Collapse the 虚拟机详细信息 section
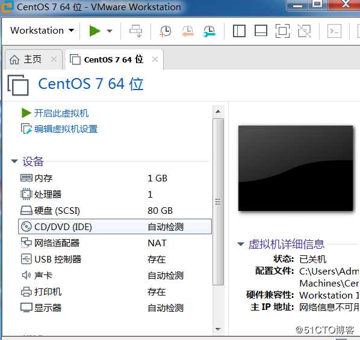The image size is (360, 340). [240, 244]
